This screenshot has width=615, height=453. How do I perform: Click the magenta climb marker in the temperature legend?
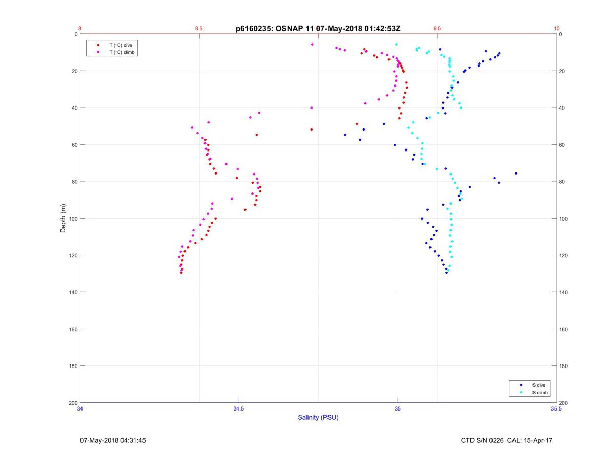99,52
